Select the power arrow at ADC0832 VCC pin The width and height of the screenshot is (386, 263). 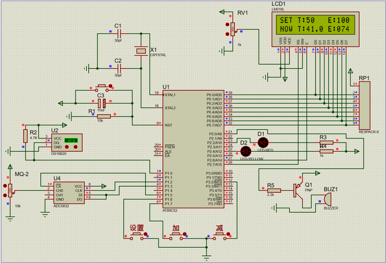[x=104, y=186]
